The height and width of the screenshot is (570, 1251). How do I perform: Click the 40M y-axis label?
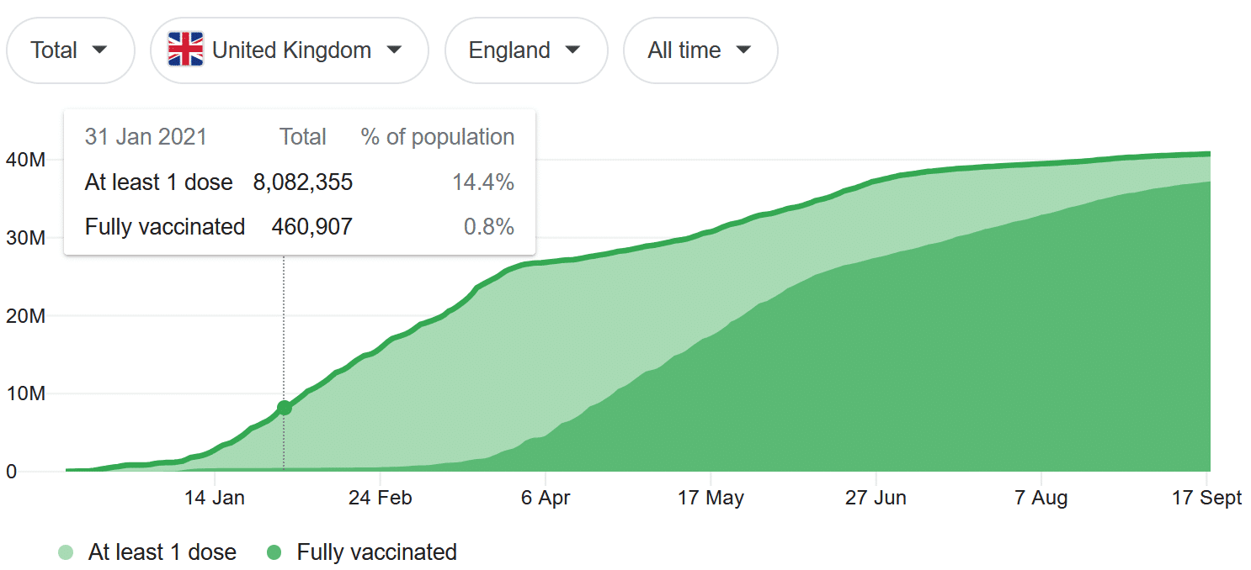[24, 160]
